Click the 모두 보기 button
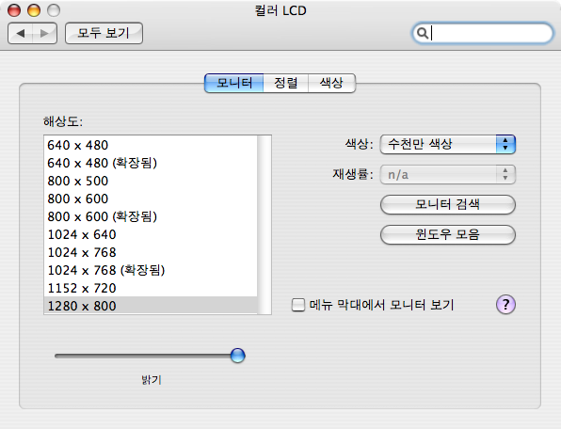561x429 pixels. pyautogui.click(x=104, y=34)
